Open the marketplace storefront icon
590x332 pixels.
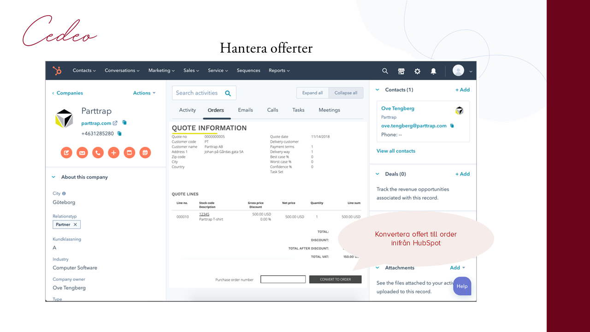[401, 71]
